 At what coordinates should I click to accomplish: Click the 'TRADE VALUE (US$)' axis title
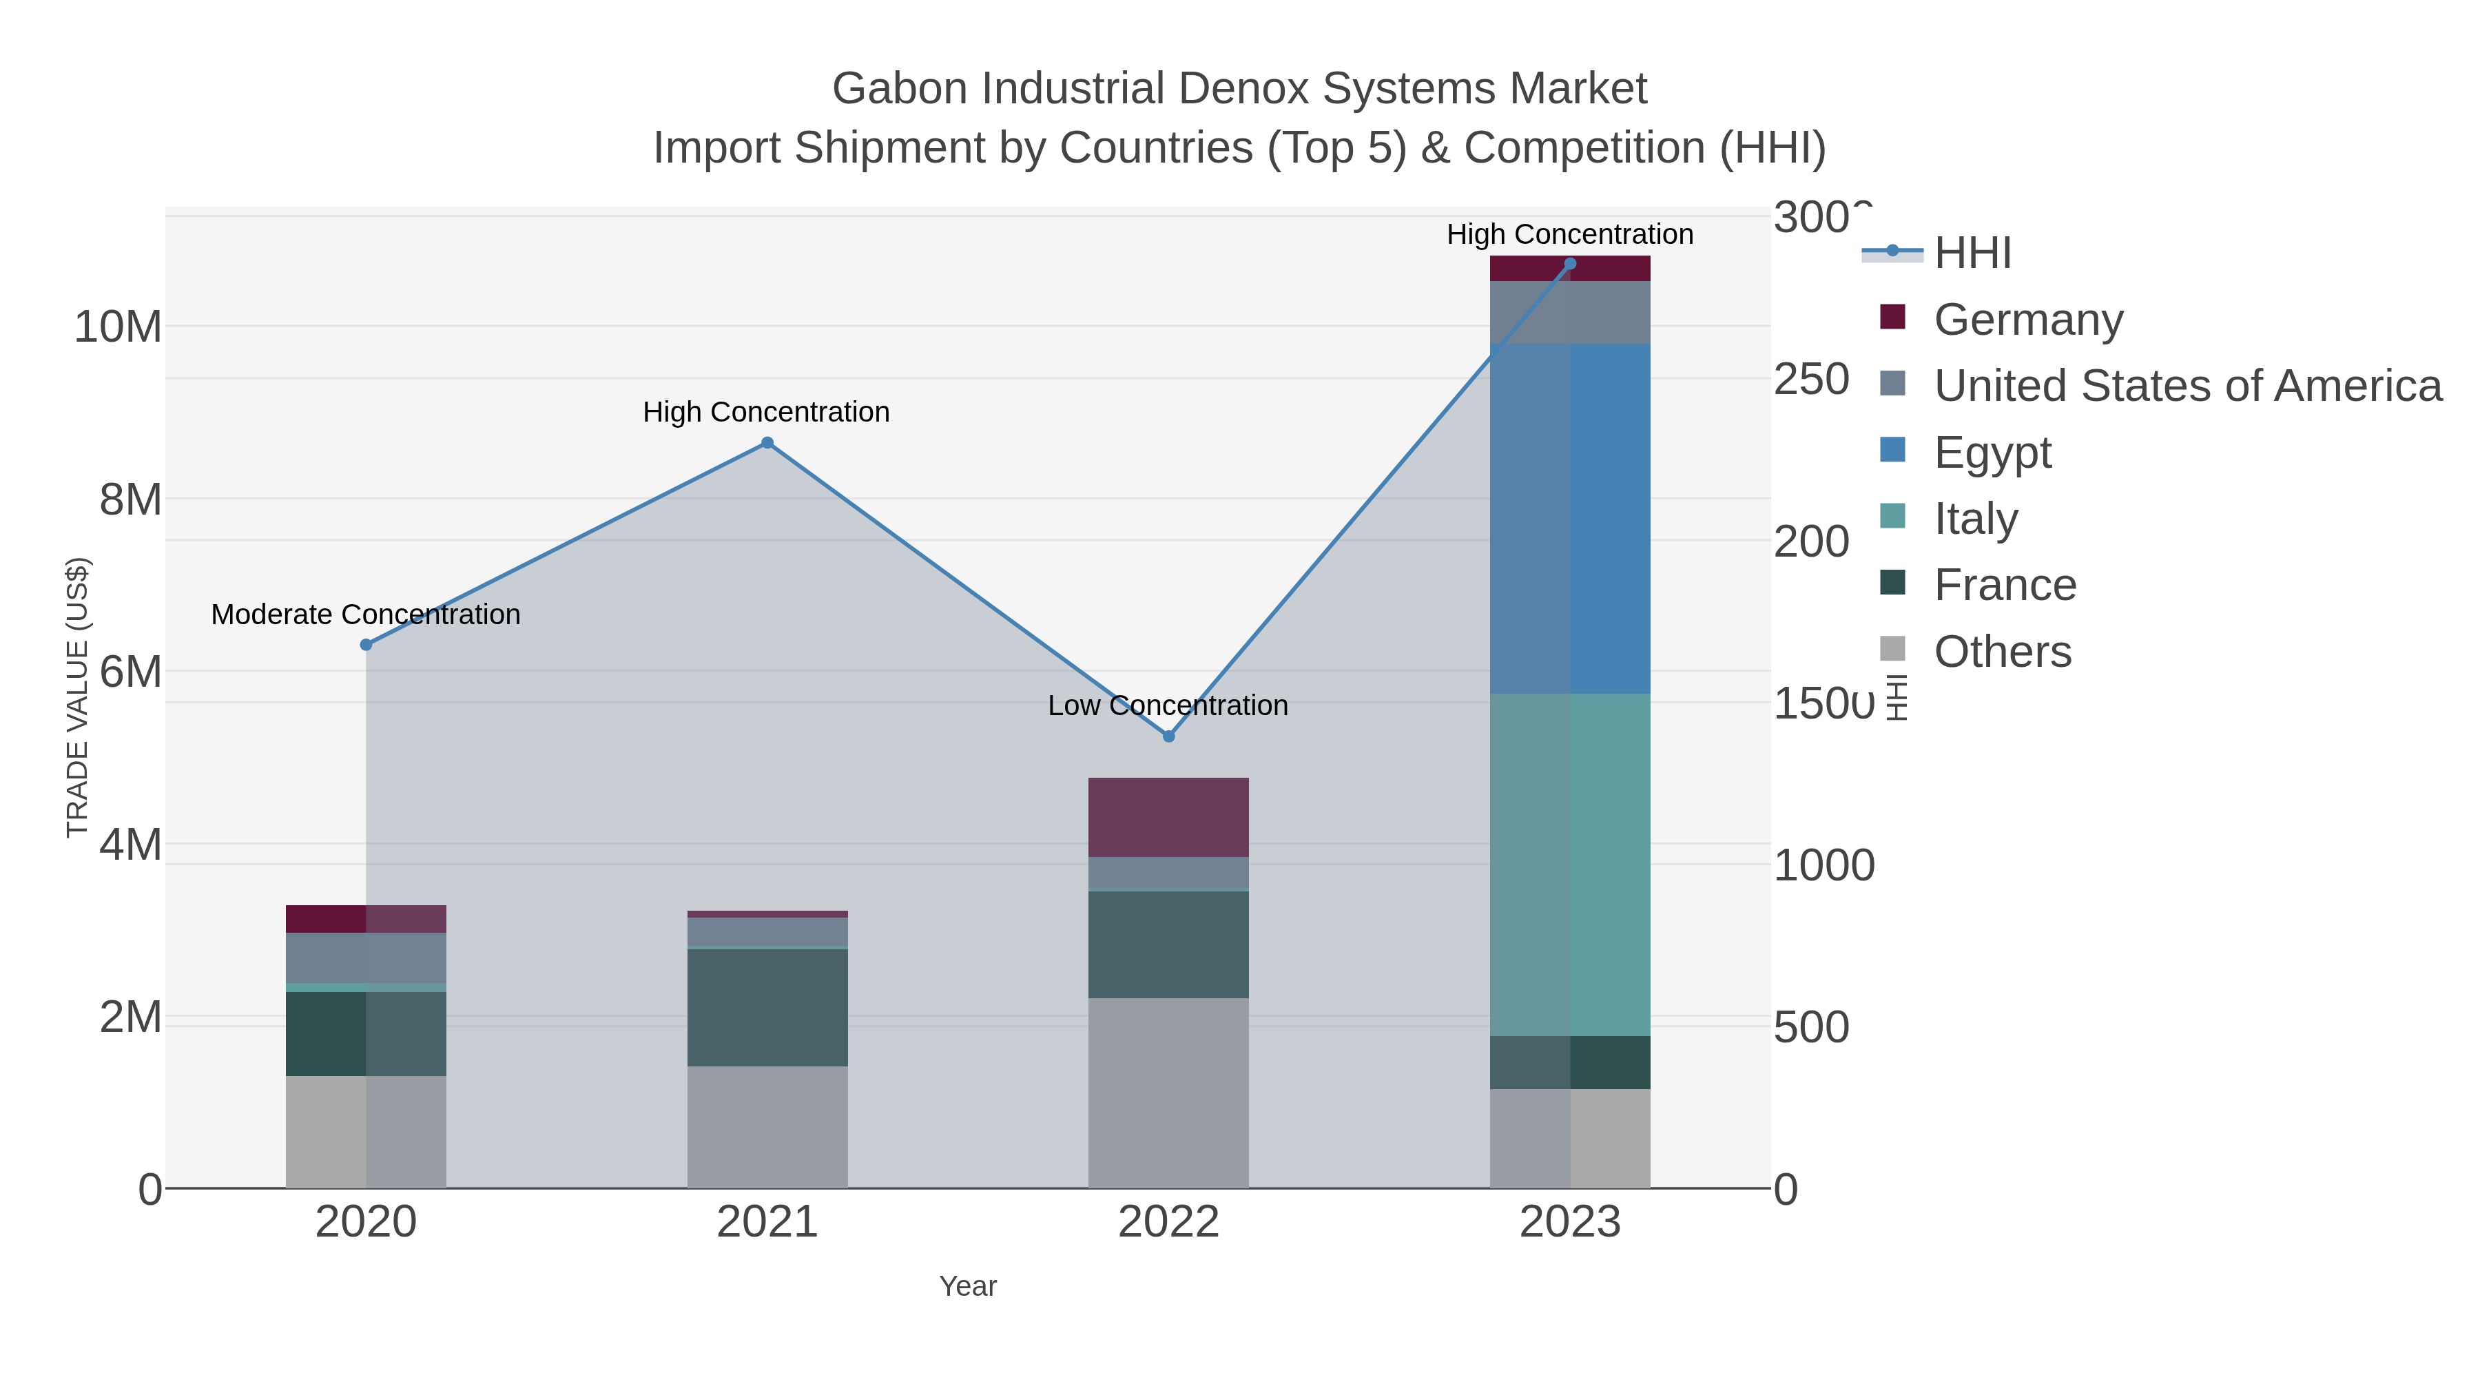pyautogui.click(x=77, y=698)
